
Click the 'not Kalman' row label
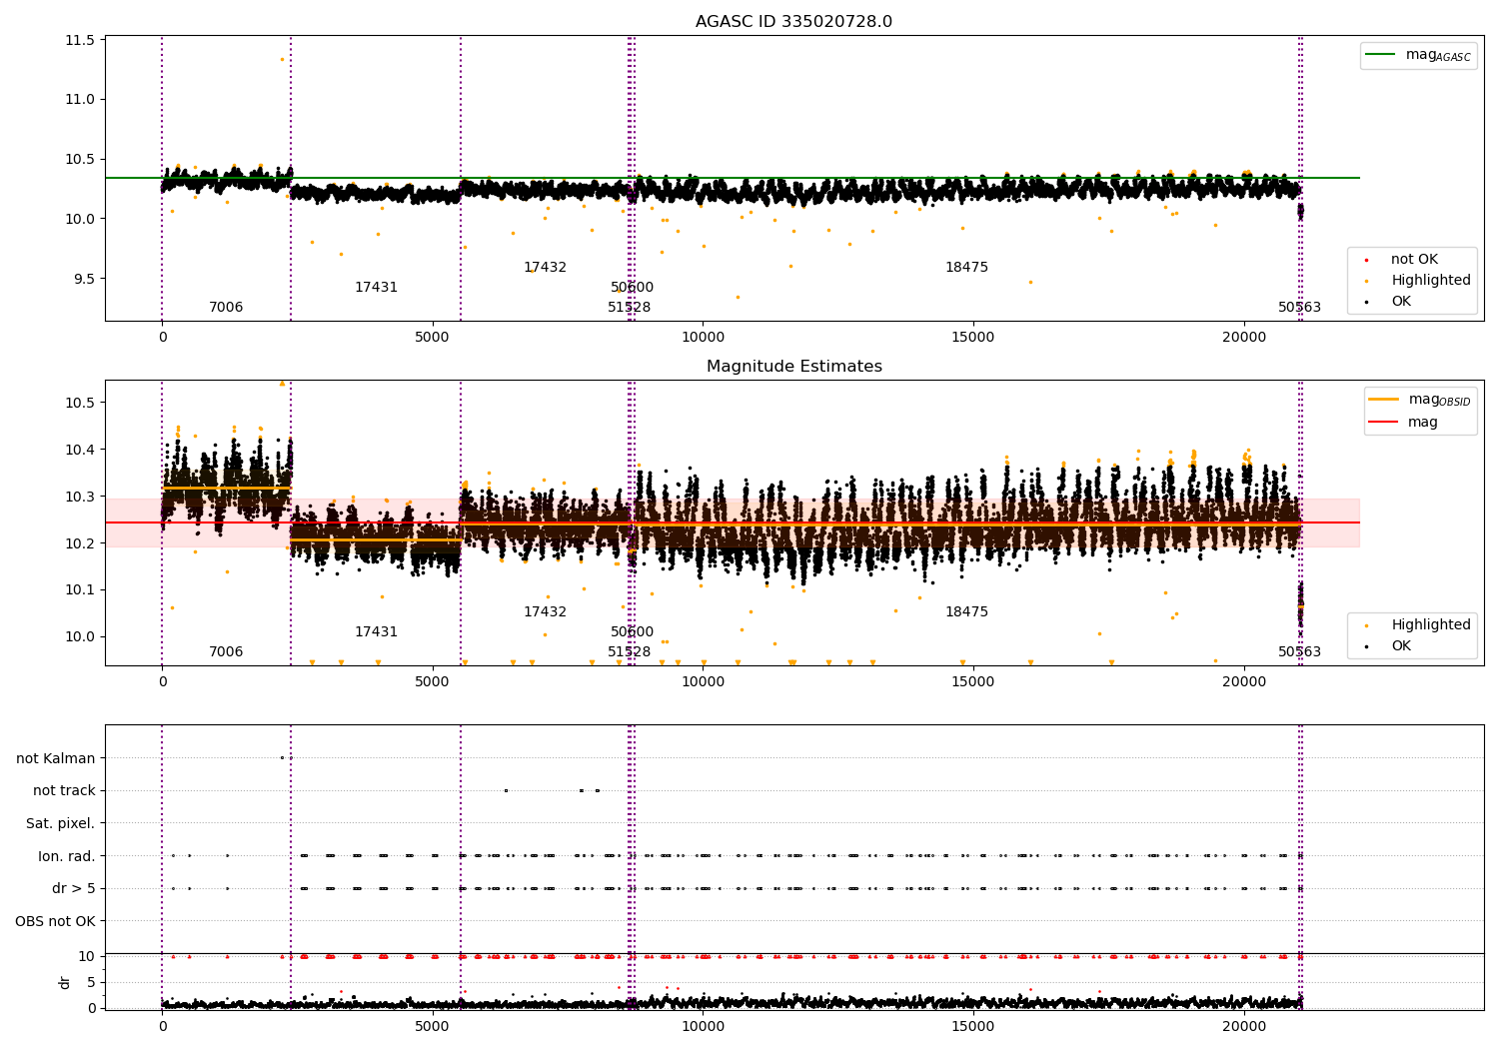pyautogui.click(x=56, y=758)
